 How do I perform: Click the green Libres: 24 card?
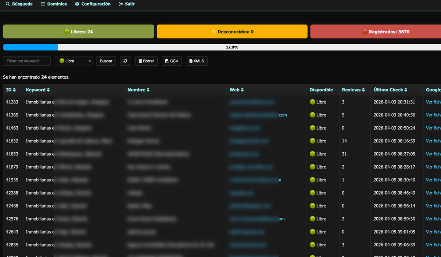(x=78, y=32)
